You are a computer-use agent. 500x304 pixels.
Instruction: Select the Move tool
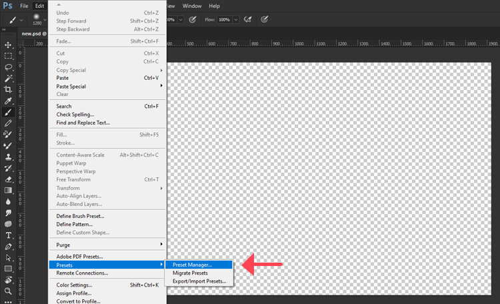(9, 45)
